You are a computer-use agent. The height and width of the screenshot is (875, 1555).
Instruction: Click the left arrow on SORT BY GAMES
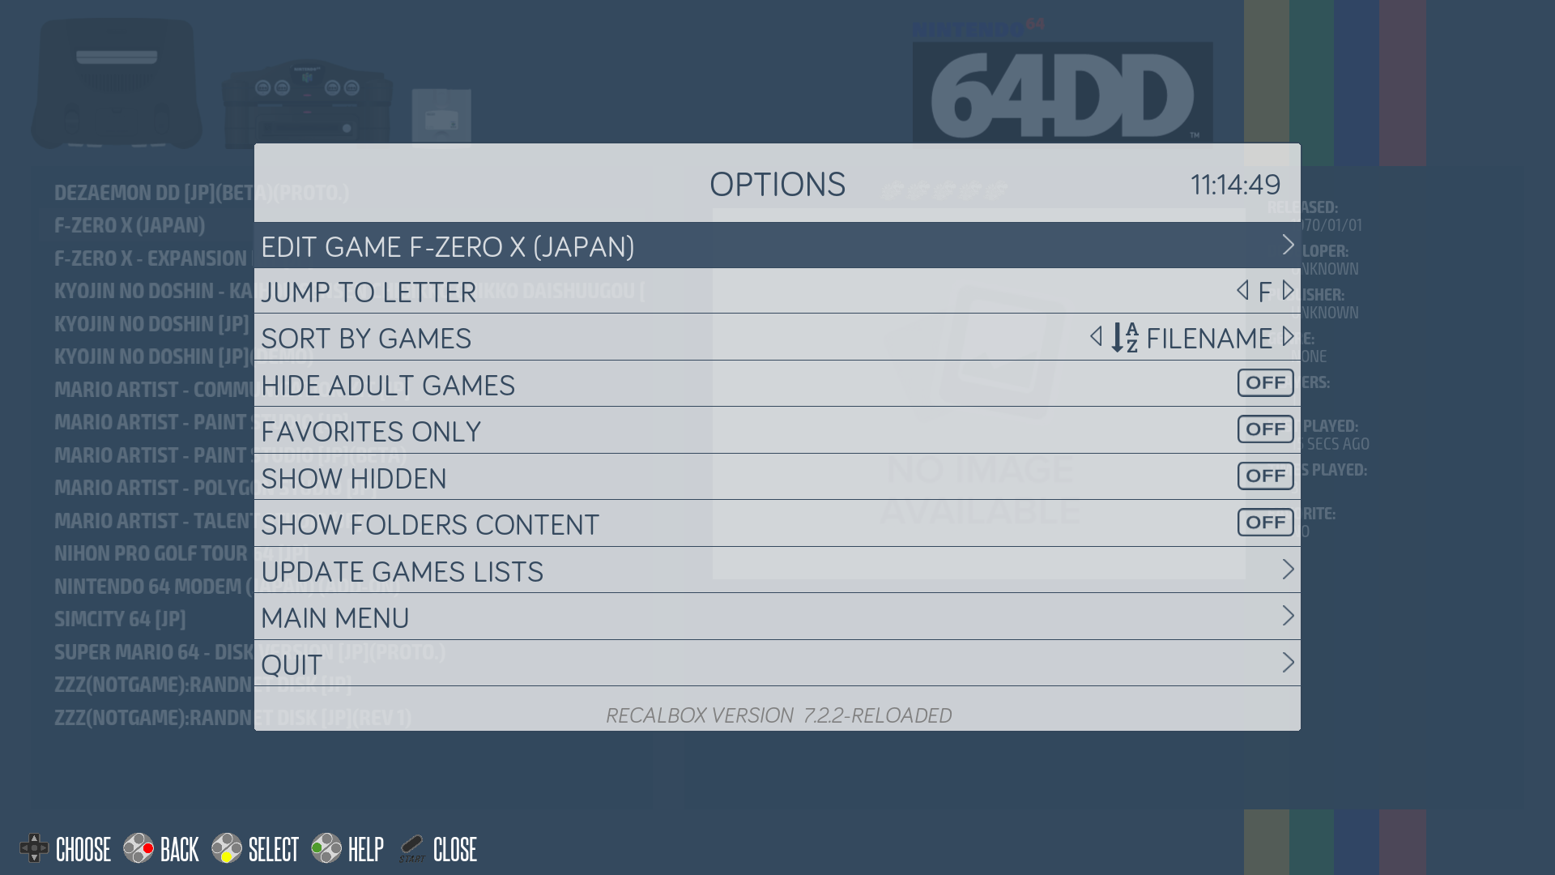pos(1097,338)
